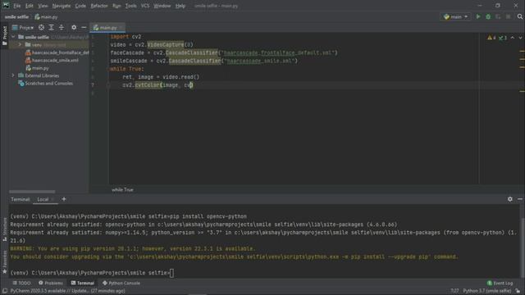Go to previous highlighted error arrow
Image resolution: width=525 pixels, height=295 pixels.
tap(513, 38)
